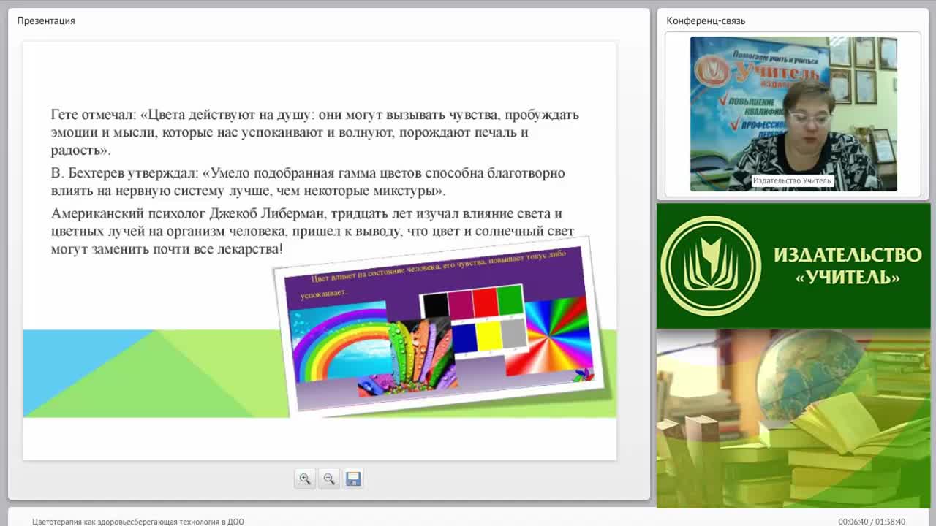This screenshot has width=936, height=526.
Task: Open the presenter's webcam video
Action: coord(793,114)
